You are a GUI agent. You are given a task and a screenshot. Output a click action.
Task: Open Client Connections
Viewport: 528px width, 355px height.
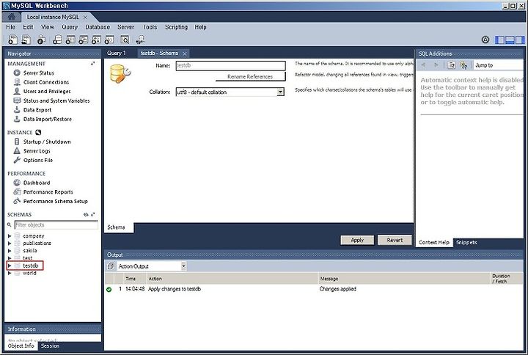(x=46, y=82)
